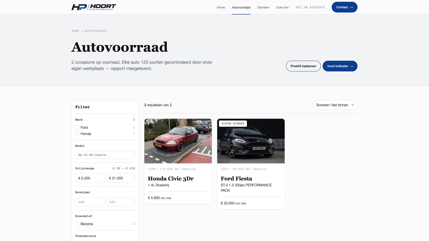Screen dimensions: 429x241
Task: Click the Prijsrange label
Action: [x=85, y=168]
